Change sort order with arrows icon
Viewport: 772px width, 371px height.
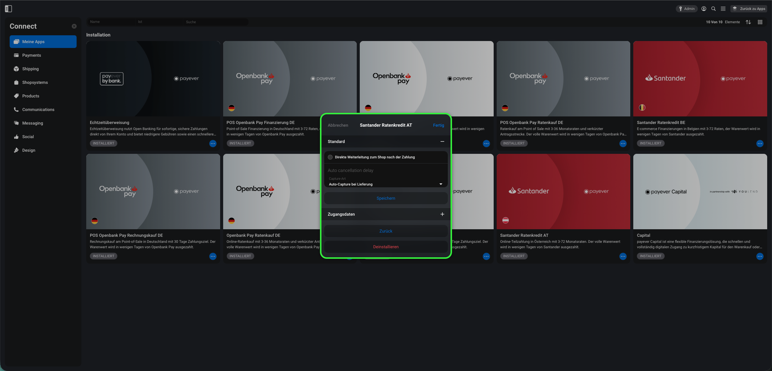(x=748, y=22)
